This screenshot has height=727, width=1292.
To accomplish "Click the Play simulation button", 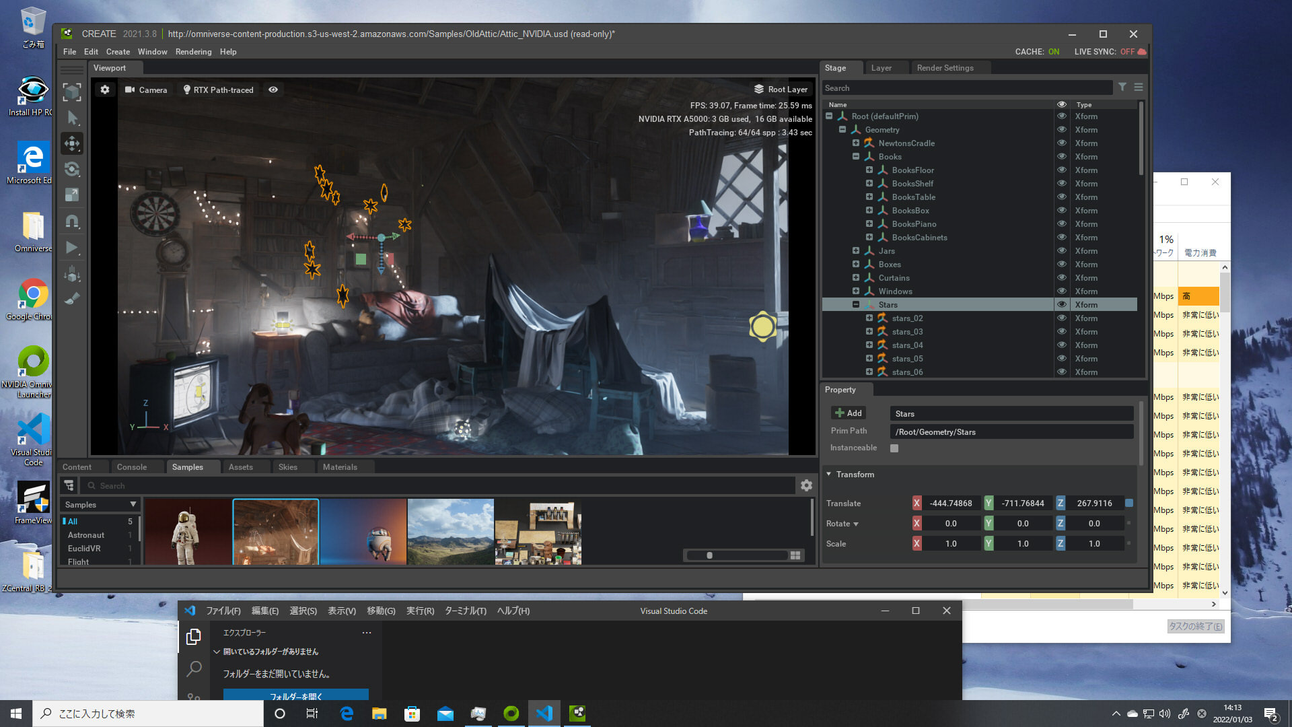I will coord(72,247).
